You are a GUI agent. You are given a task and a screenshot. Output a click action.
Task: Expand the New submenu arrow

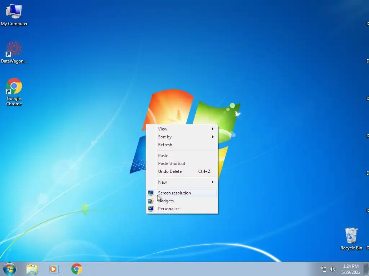point(213,182)
